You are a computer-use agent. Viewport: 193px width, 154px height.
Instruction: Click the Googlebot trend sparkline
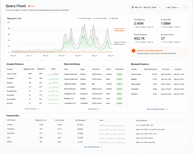(x=53, y=79)
